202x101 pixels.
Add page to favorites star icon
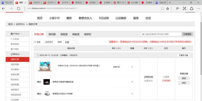click(167, 9)
